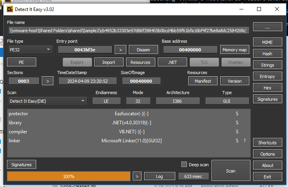The image size is (288, 187).
Task: Select the Microsoft Linker(11.0) result row
Action: (x=129, y=141)
